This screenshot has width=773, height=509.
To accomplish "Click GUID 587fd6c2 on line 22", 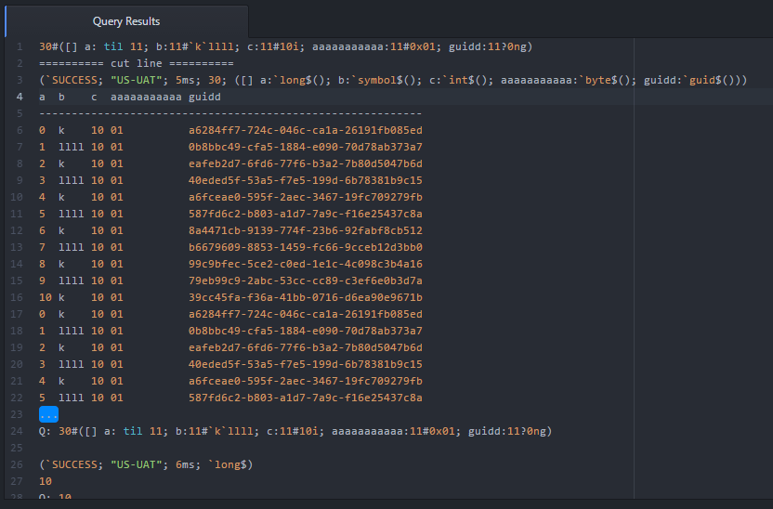I will tap(305, 398).
